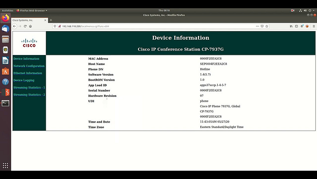Open Ethernet Information link
This screenshot has height=179, width=317.
tap(28, 73)
